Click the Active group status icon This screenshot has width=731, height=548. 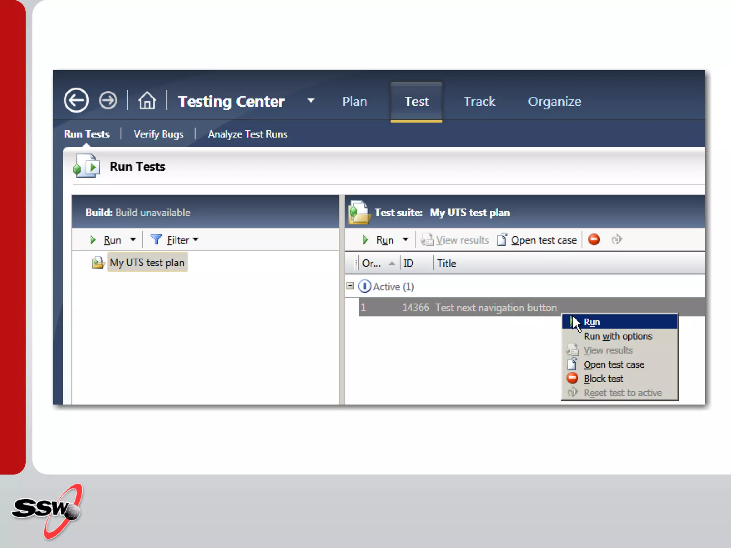(364, 286)
